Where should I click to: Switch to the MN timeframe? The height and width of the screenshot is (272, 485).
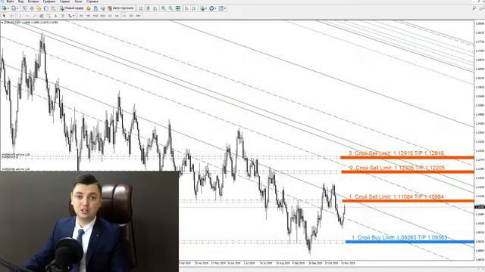point(138,16)
